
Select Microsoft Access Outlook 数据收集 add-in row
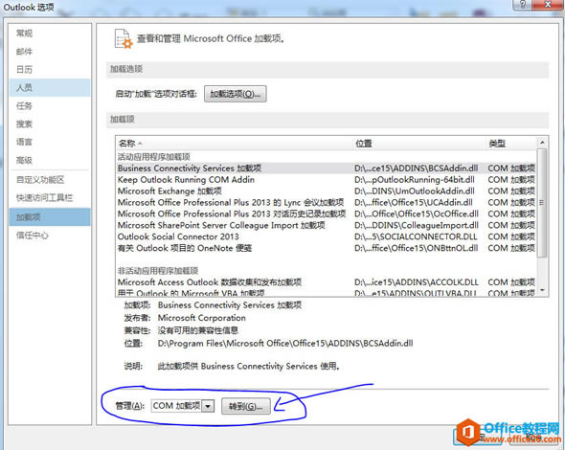pyautogui.click(x=327, y=282)
